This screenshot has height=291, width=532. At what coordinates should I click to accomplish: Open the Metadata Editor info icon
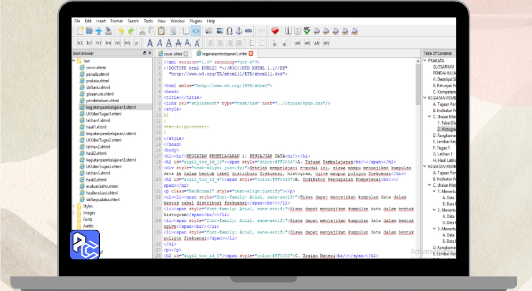(288, 31)
